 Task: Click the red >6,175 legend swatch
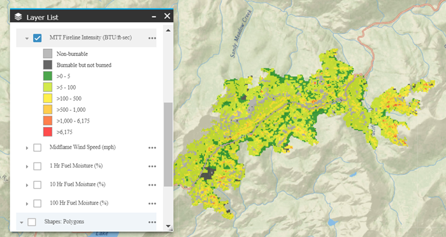pyautogui.click(x=48, y=132)
